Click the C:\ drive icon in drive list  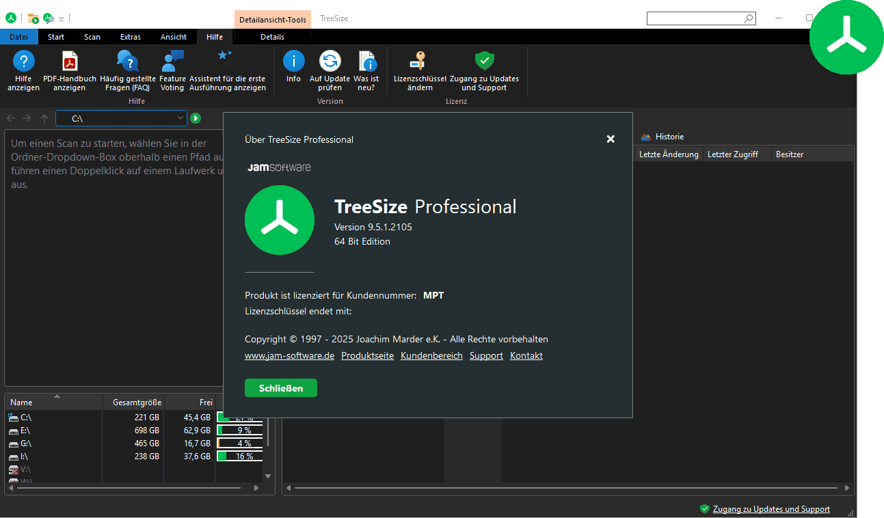[13, 417]
